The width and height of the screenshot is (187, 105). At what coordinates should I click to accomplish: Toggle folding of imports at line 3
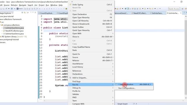[43, 19]
